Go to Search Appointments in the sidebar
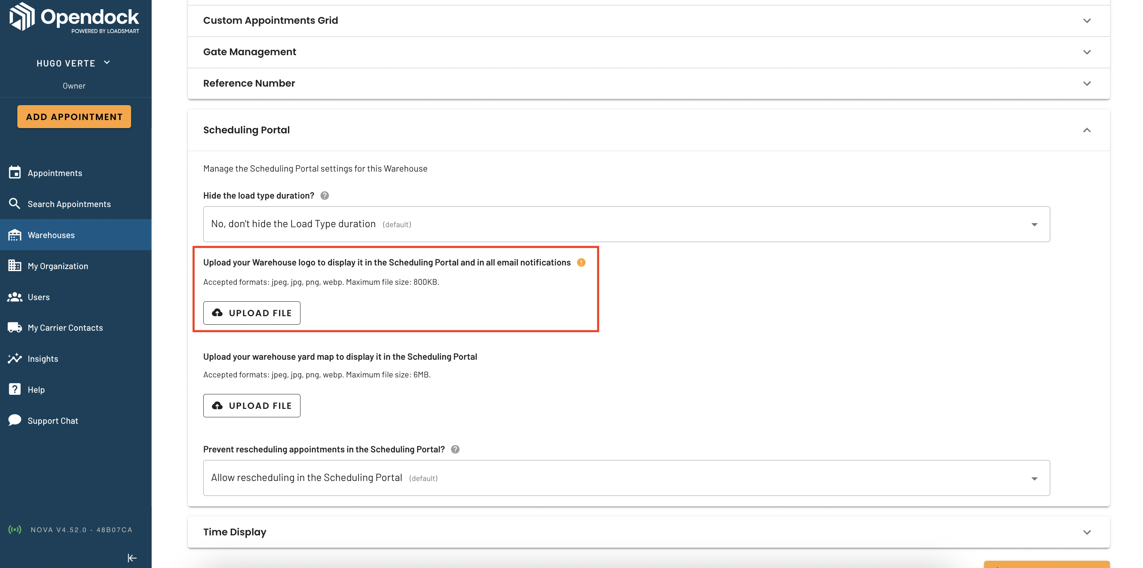This screenshot has height=568, width=1143. tap(75, 204)
